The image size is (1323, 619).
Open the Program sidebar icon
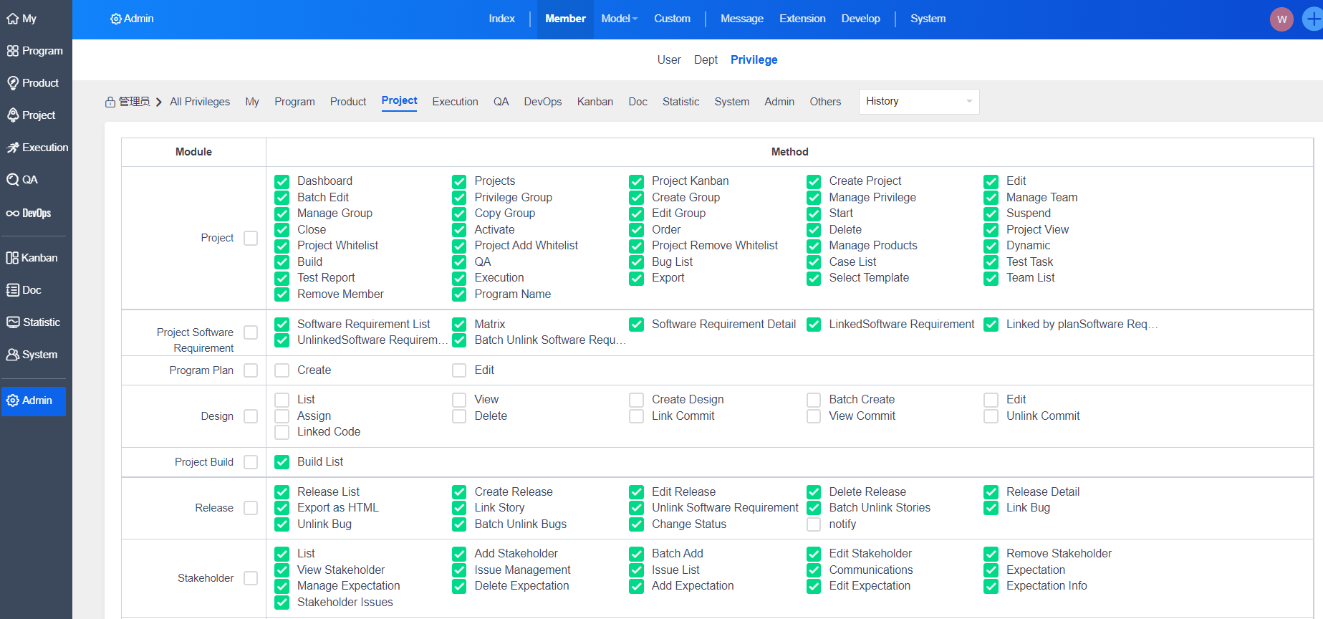click(x=13, y=51)
